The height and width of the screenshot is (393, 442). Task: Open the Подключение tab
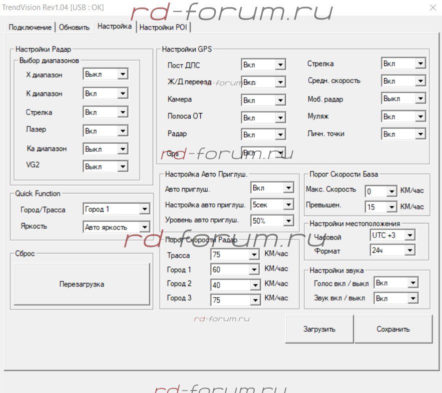click(30, 27)
